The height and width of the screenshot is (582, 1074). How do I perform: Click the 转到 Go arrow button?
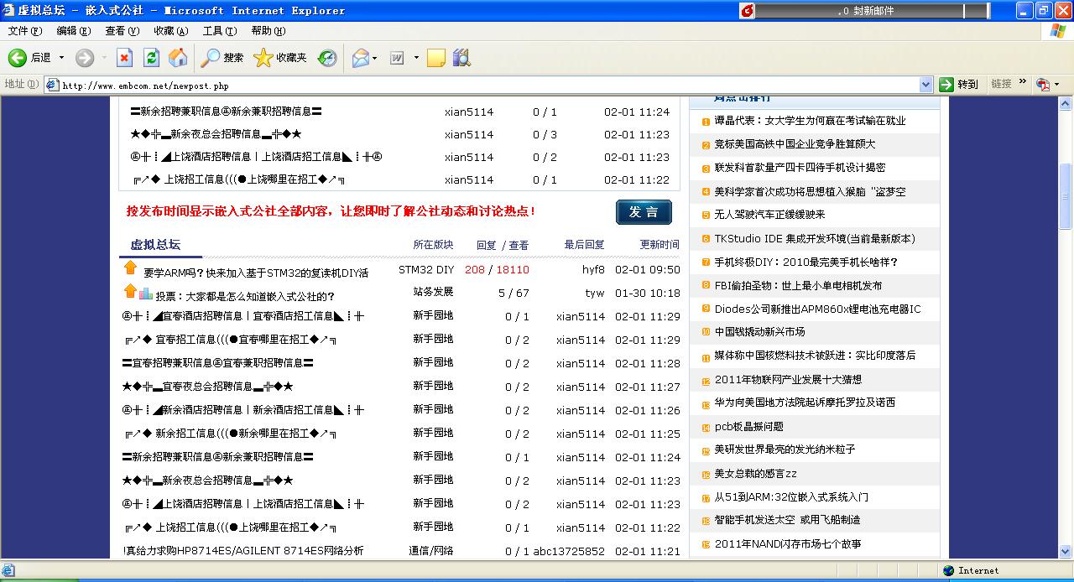click(958, 84)
